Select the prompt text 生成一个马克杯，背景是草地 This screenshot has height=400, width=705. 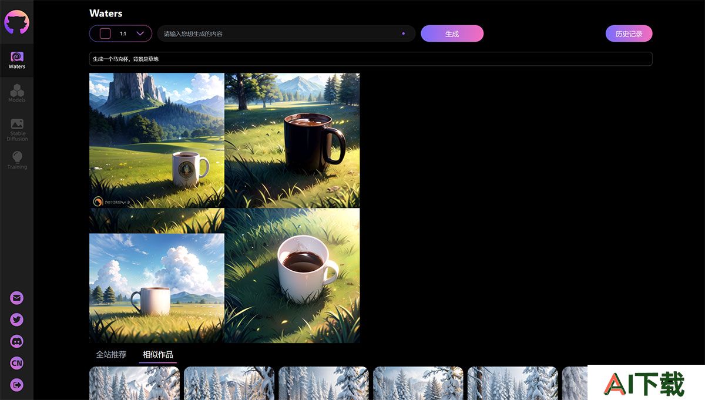(x=126, y=59)
